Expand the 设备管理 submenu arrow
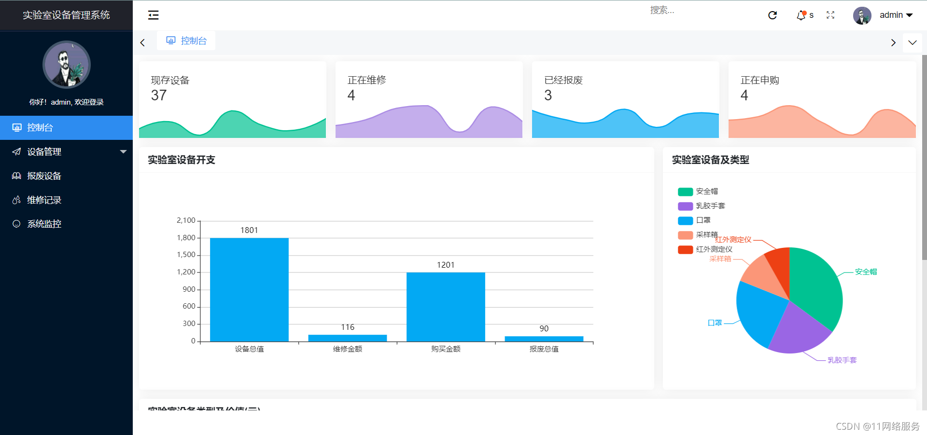The width and height of the screenshot is (927, 435). (x=123, y=151)
